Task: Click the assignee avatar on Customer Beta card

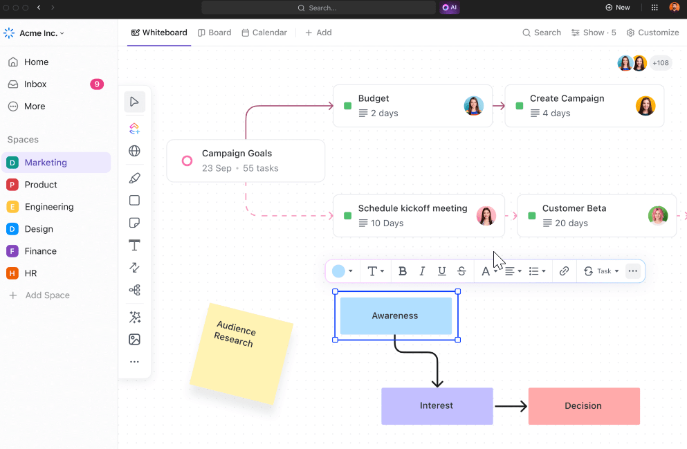Action: click(658, 216)
